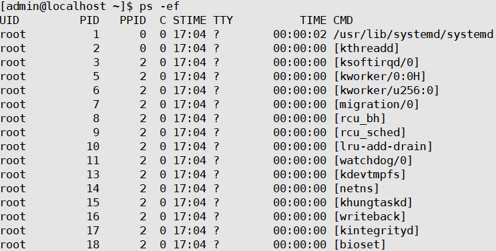496x251 pixels.
Task: Click the PID column header
Action: pyautogui.click(x=89, y=21)
